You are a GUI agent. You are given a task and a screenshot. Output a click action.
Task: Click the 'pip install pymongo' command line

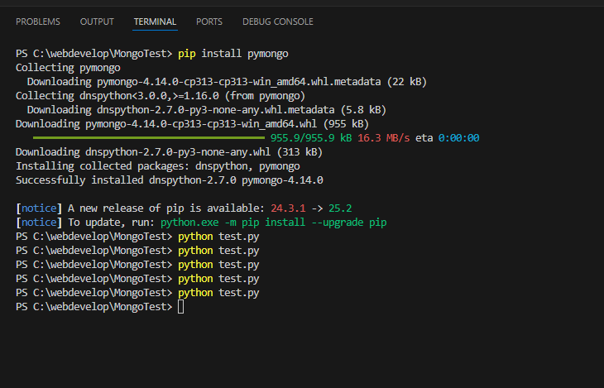point(151,54)
